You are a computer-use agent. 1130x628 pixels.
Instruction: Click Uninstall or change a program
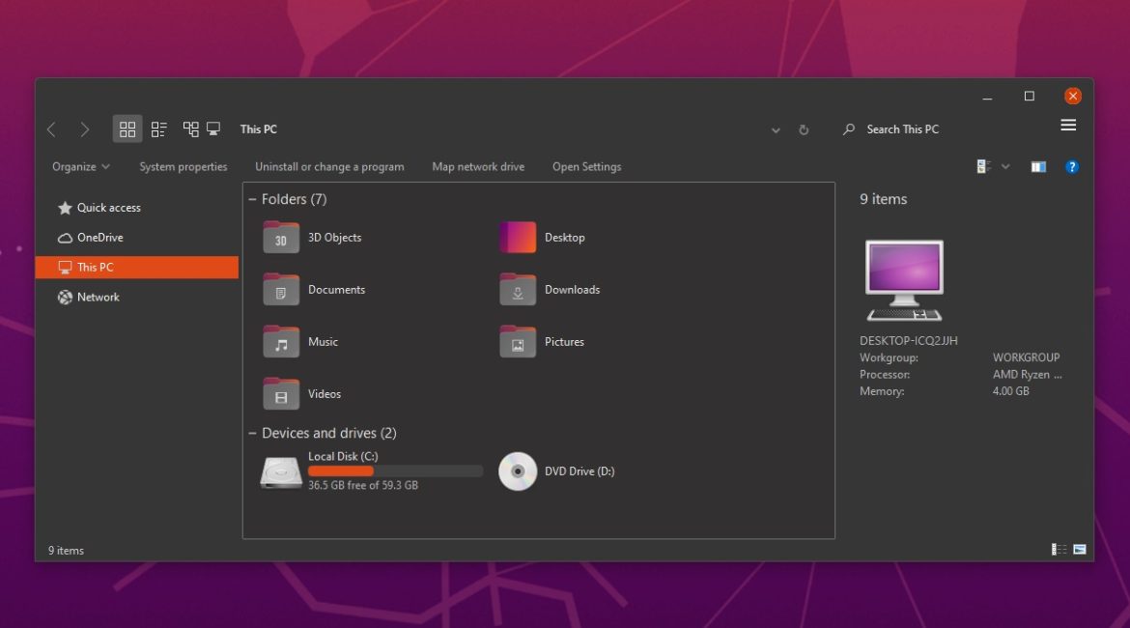pos(329,167)
